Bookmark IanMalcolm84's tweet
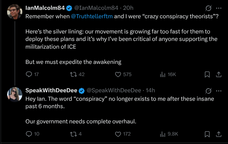228x144 pixels. click(x=207, y=74)
